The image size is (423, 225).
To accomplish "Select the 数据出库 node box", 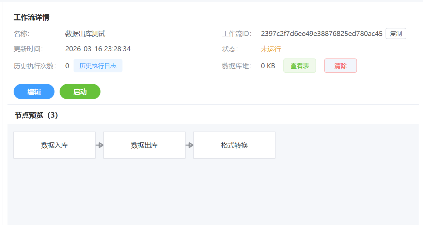I will (144, 145).
